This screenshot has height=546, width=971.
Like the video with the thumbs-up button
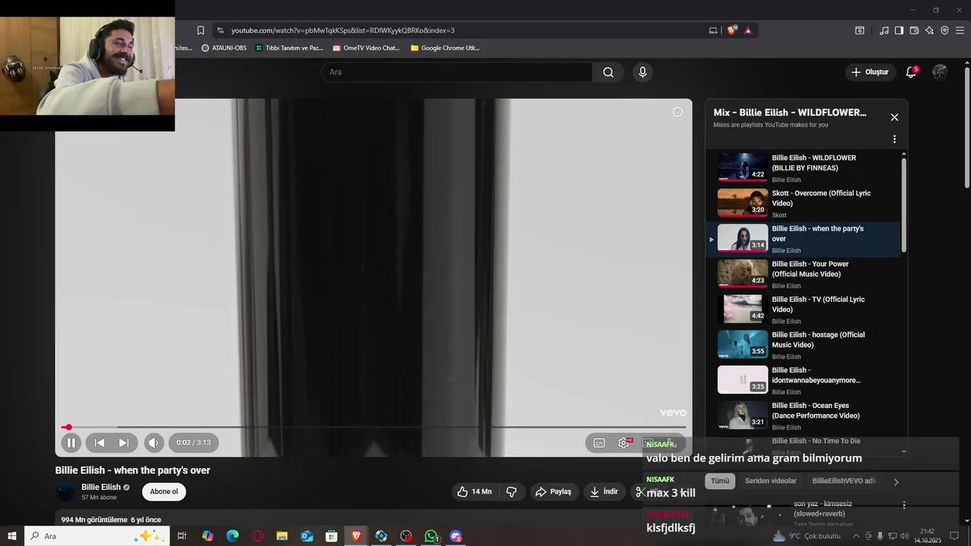(474, 491)
